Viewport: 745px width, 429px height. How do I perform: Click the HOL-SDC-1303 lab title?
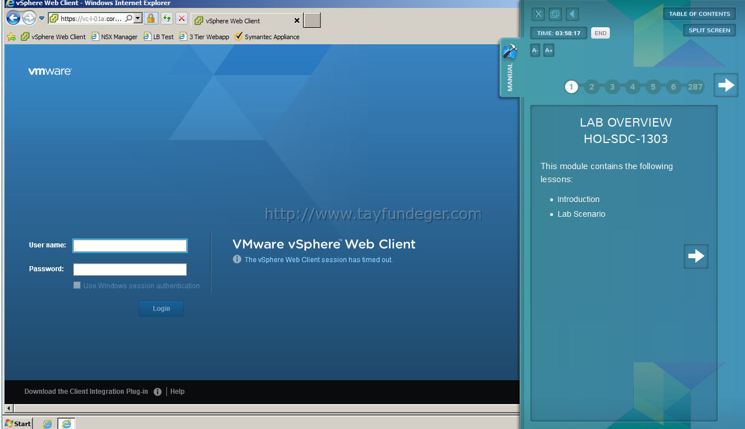[x=626, y=139]
